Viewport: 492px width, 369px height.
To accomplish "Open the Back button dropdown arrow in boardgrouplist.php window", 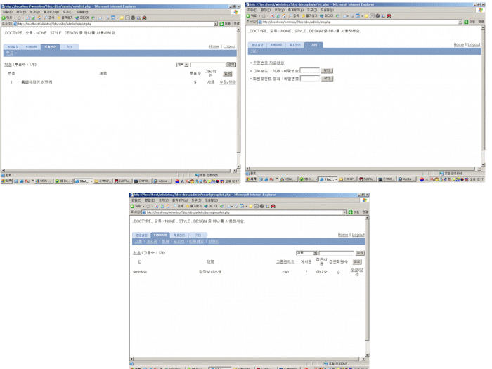I will pyautogui.click(x=143, y=206).
